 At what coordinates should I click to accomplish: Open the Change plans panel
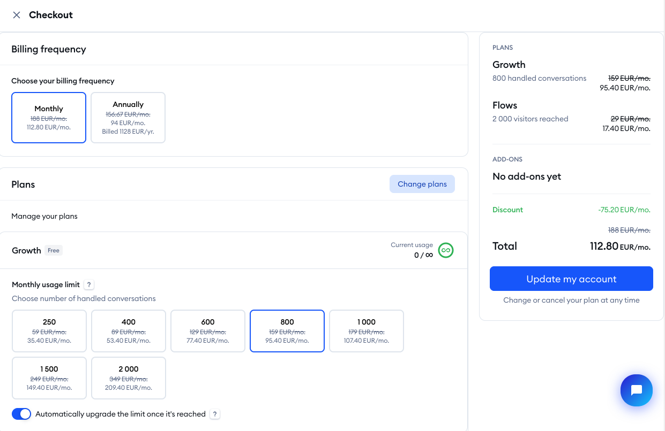[x=422, y=183]
